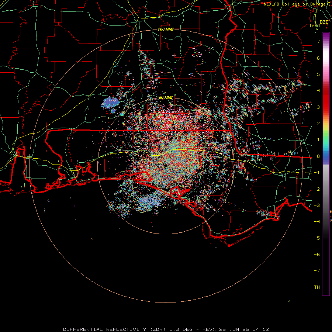Image resolution: width=332 pixels, height=332 pixels.
Task: Click the NEXLAB-College of DuPage watermark text
Action: 297,4
